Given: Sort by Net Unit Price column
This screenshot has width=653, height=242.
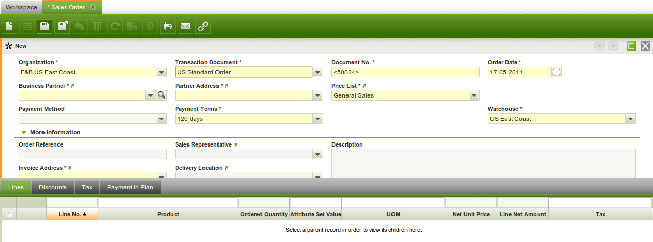Looking at the screenshot, I should (471, 214).
